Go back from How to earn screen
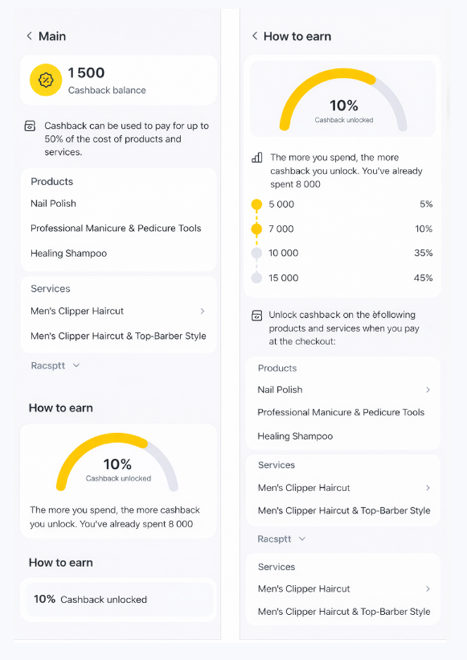This screenshot has width=467, height=660. pos(255,36)
